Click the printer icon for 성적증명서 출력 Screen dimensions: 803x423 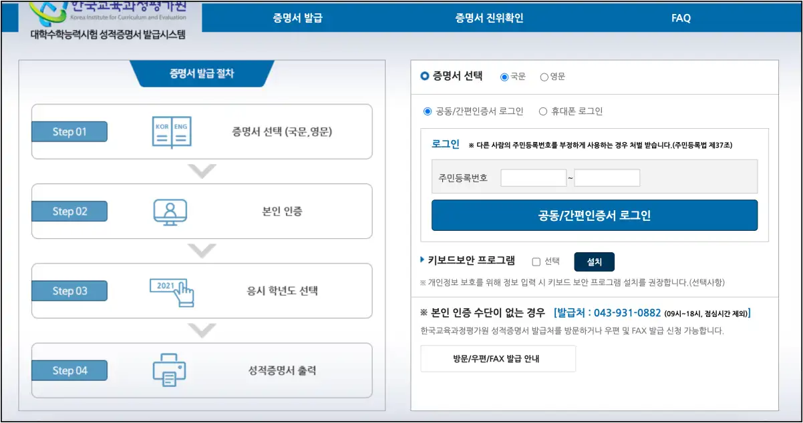coord(169,370)
